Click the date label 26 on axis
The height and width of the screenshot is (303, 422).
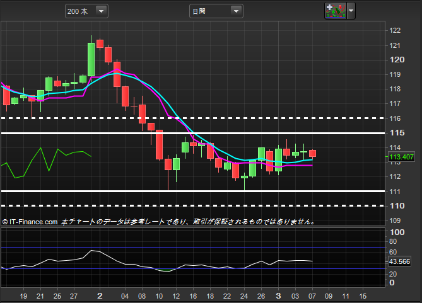261,296
